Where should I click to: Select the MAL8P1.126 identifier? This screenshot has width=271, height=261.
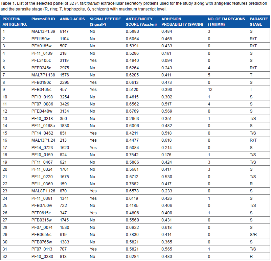[43, 191]
